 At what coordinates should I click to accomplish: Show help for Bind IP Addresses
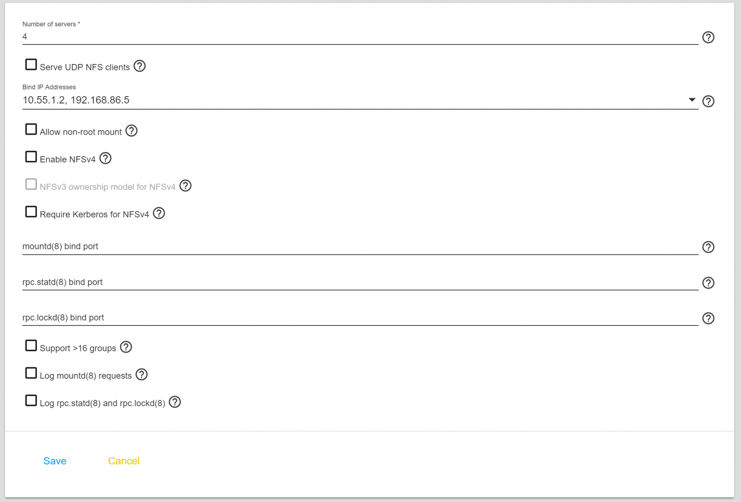(x=708, y=101)
